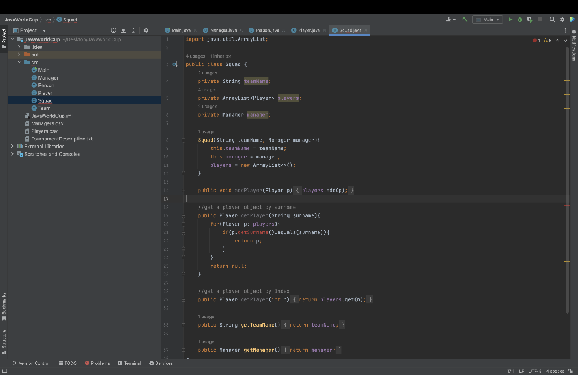578x375 pixels.
Task: Open Search Everywhere with the magnifier icon
Action: click(552, 19)
